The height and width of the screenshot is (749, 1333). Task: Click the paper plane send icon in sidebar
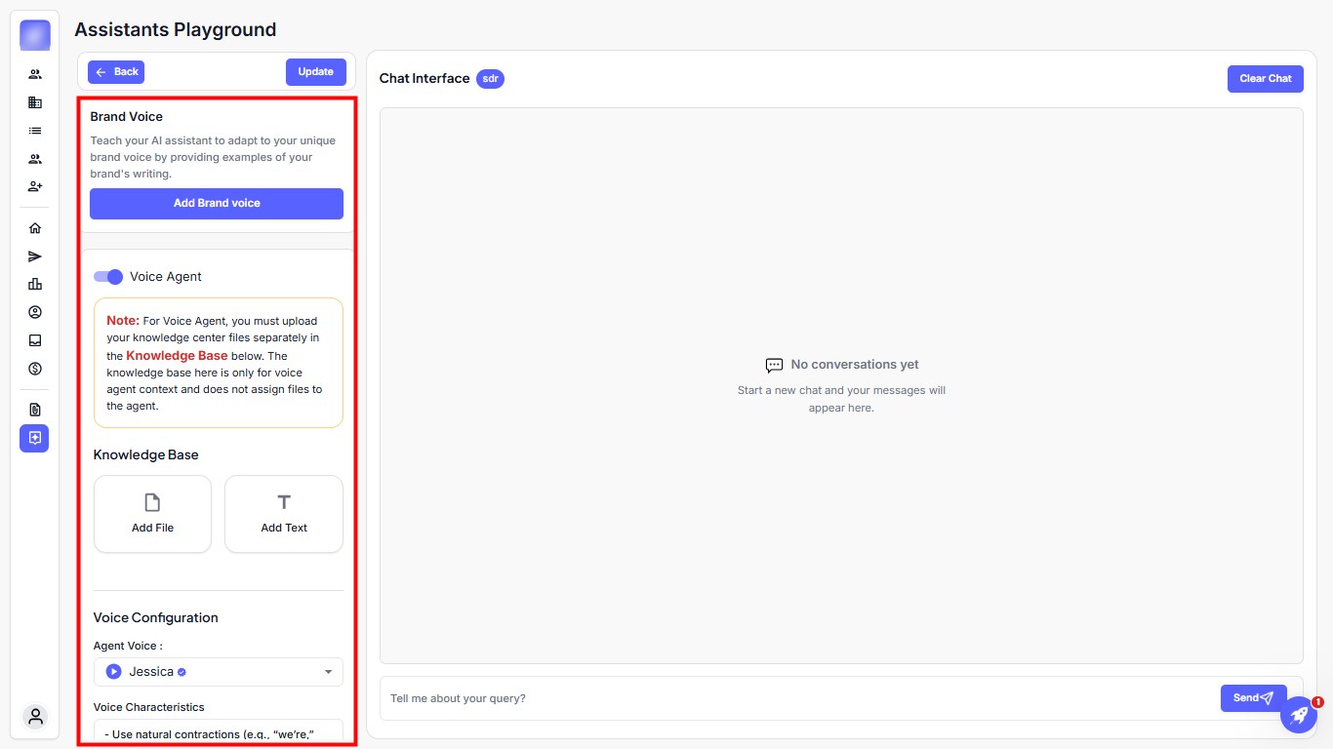coord(35,256)
